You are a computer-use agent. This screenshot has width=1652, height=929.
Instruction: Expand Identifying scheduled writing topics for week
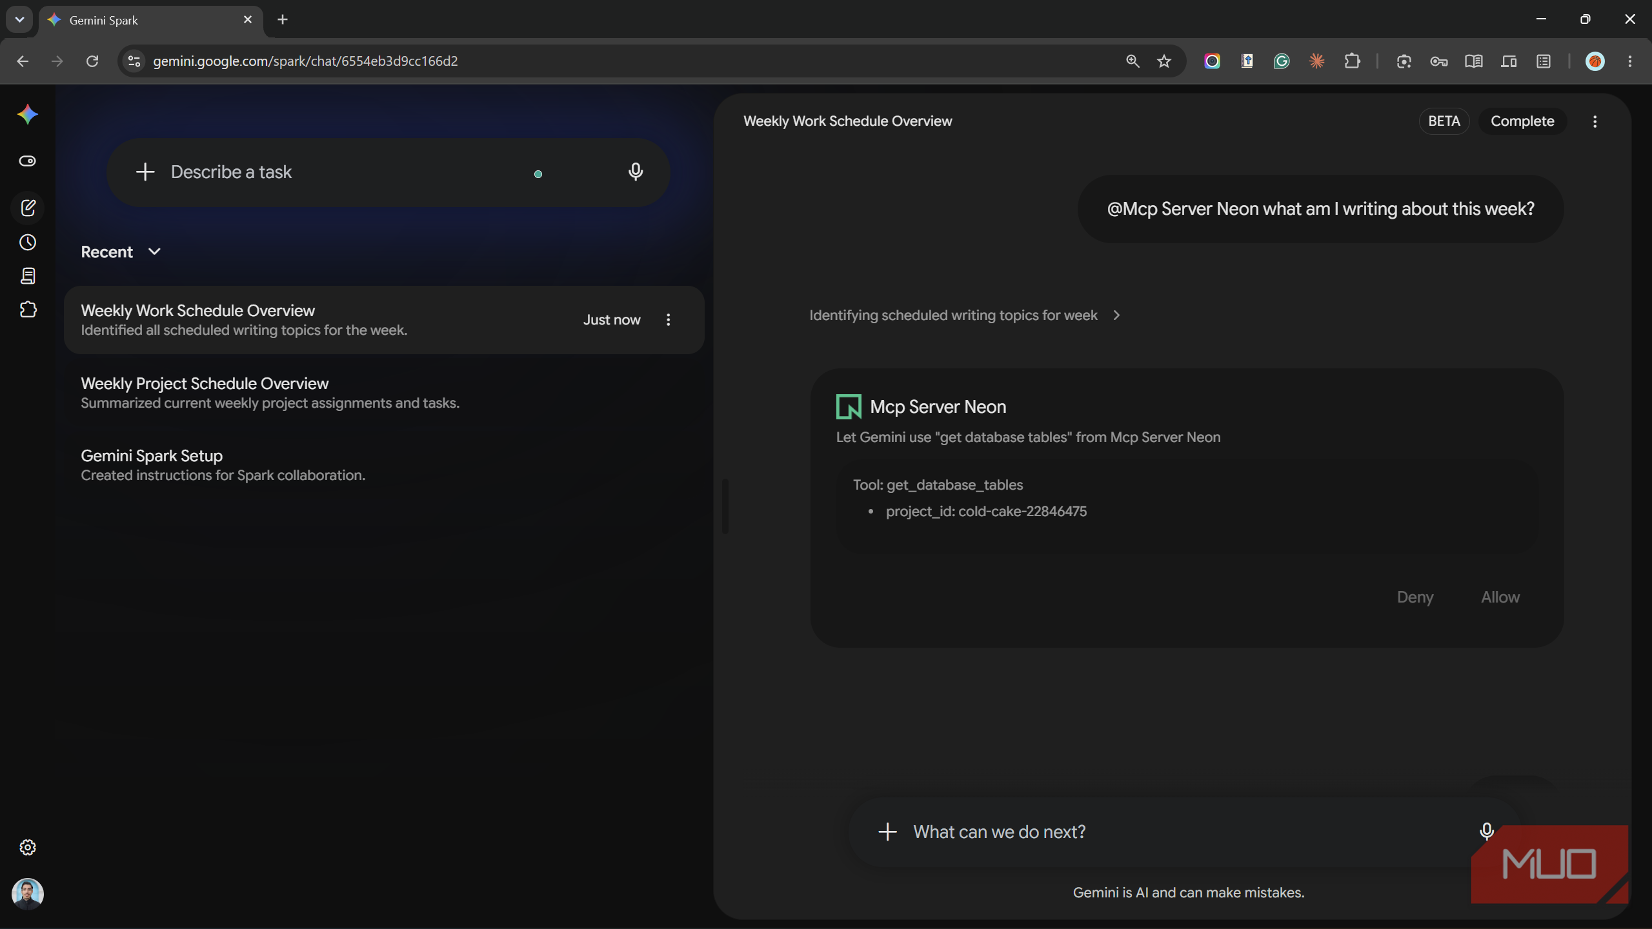pyautogui.click(x=965, y=315)
